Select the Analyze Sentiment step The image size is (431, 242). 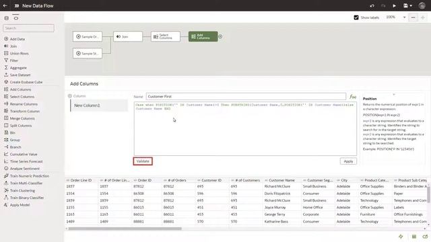pos(22,169)
